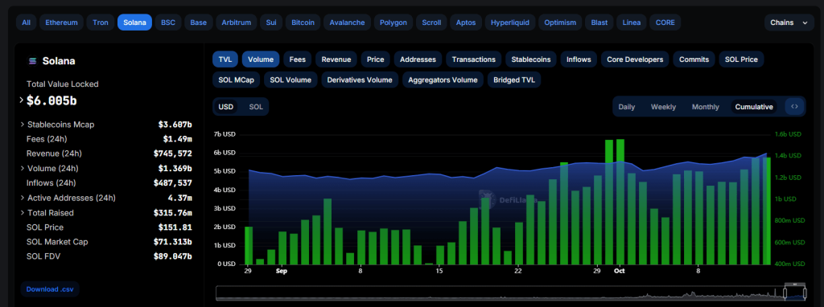Toggle the TVL chart metric

tap(225, 59)
